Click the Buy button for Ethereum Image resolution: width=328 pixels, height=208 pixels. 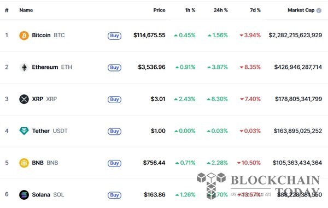pyautogui.click(x=114, y=68)
